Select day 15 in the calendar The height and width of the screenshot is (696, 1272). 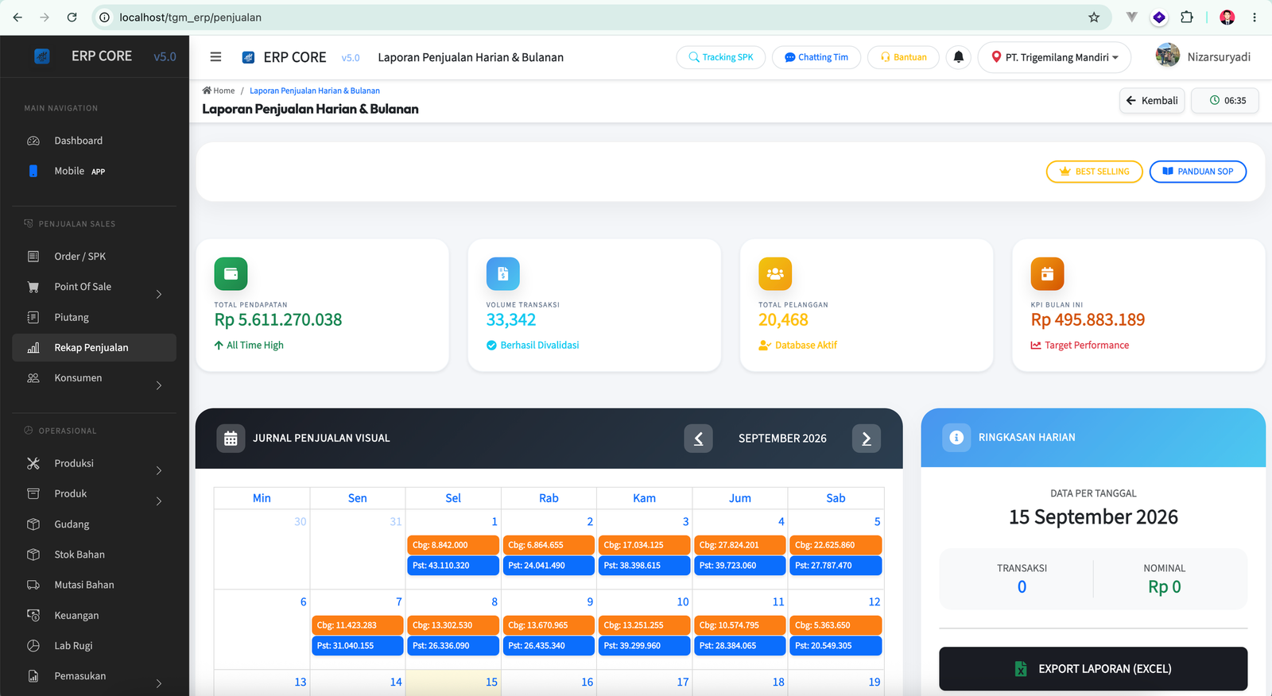coord(491,682)
